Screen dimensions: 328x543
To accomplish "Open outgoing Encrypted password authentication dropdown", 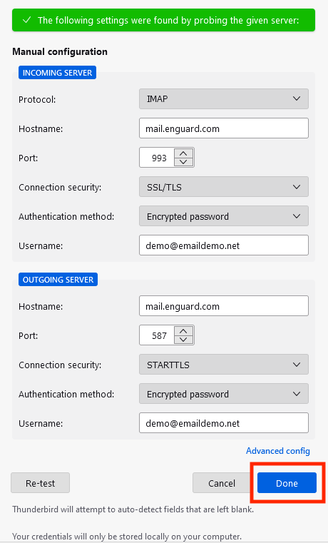I will tap(224, 394).
